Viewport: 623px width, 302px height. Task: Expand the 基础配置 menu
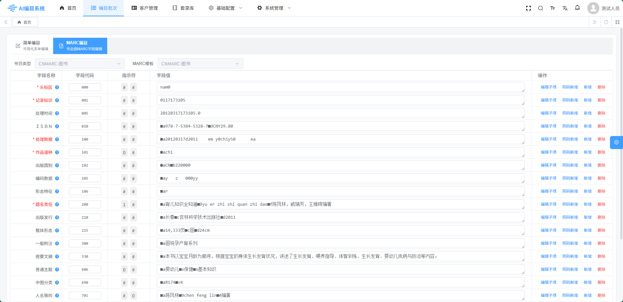pos(225,8)
